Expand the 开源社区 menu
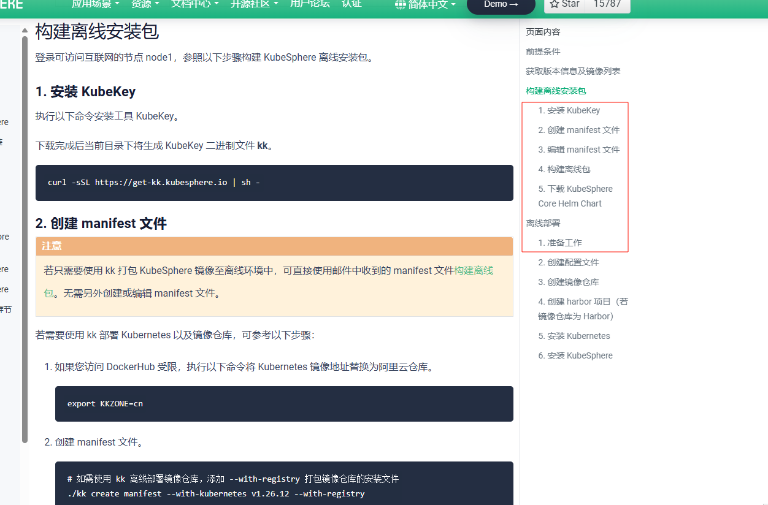The height and width of the screenshot is (505, 768). pyautogui.click(x=254, y=4)
